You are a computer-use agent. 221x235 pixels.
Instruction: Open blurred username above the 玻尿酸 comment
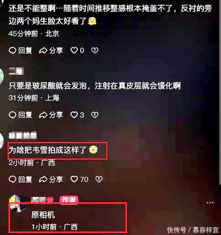(16, 71)
